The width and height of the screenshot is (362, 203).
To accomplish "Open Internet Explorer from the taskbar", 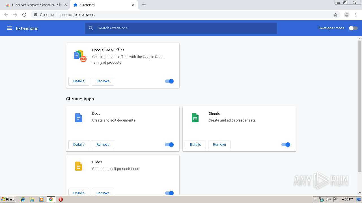I will tap(23, 199).
